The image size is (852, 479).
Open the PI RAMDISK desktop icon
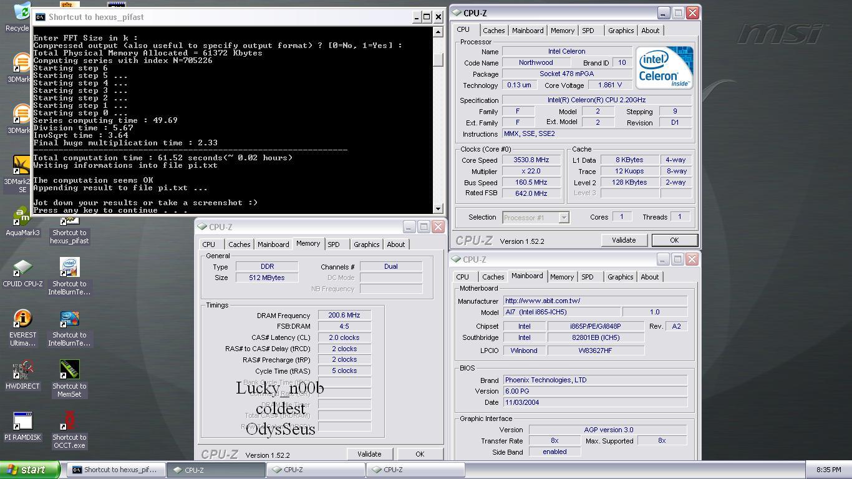(22, 427)
